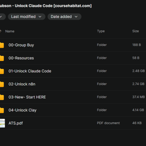
Task: Click the folder icon for 03-New- Start HERE
Action: 2,97
